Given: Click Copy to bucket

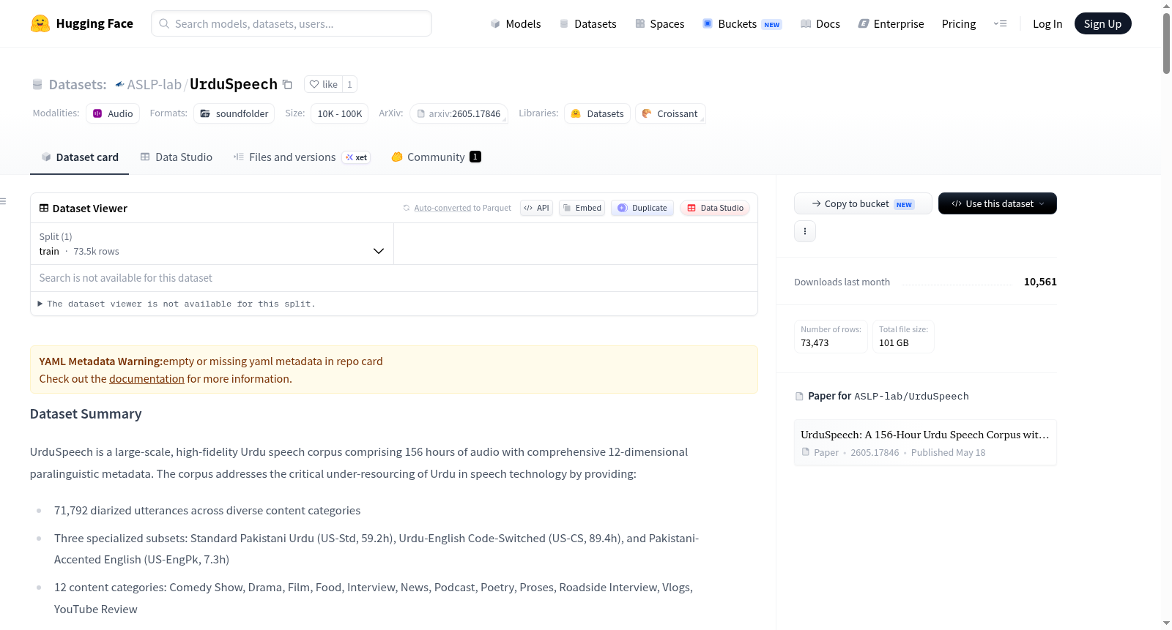Looking at the screenshot, I should pyautogui.click(x=863, y=203).
